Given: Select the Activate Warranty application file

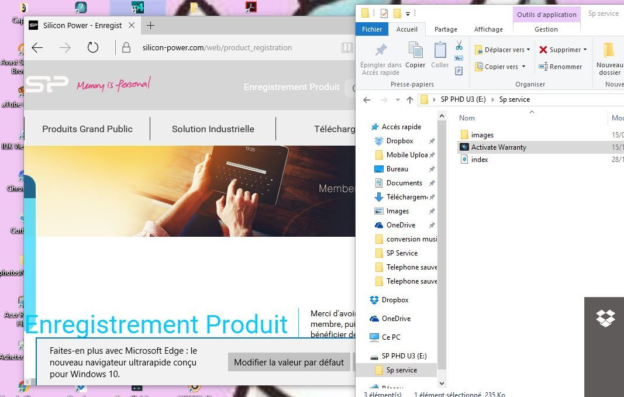Looking at the screenshot, I should coord(499,147).
